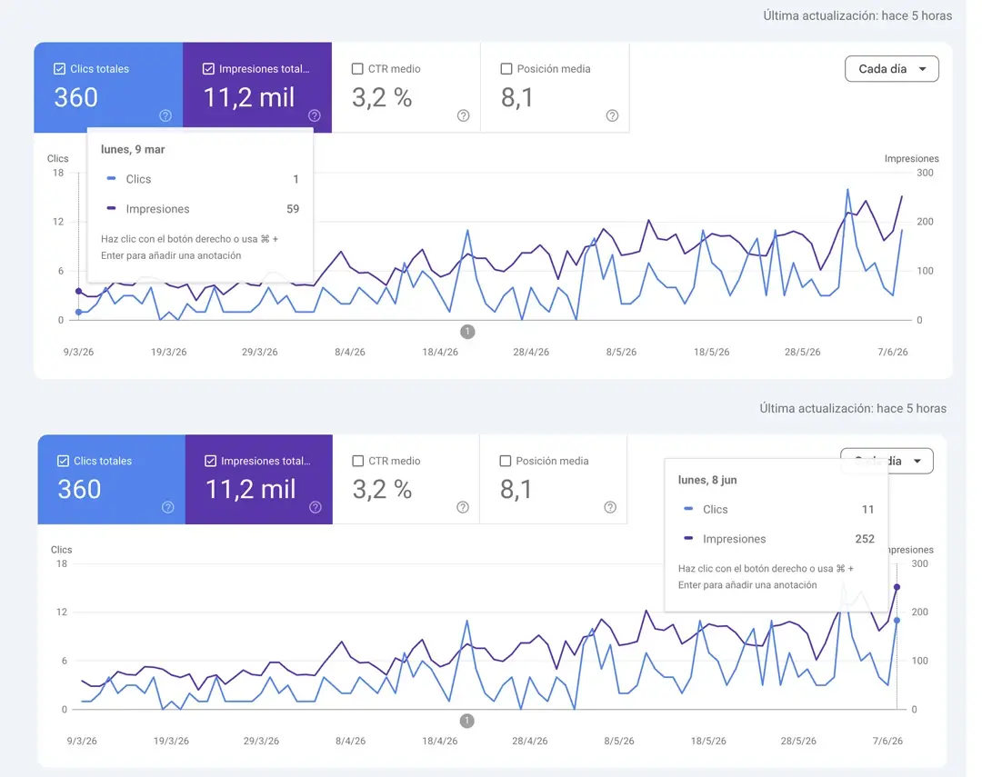Open help icon on bottom CTR medio card
982x777 pixels.
[463, 507]
